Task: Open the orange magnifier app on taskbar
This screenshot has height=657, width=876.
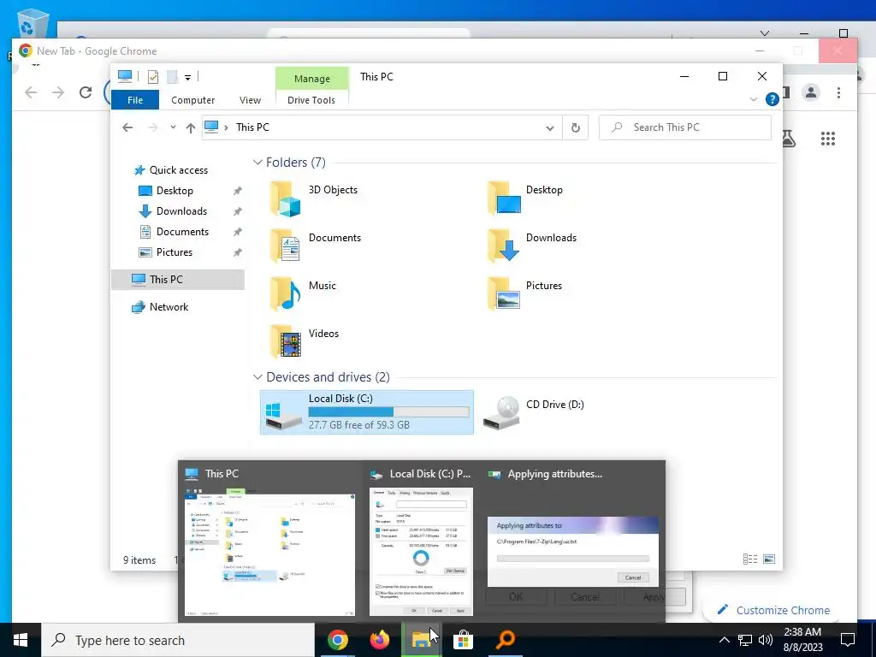Action: pos(505,640)
